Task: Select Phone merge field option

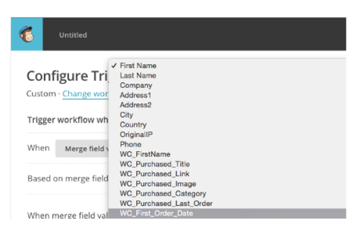Action: click(227, 145)
